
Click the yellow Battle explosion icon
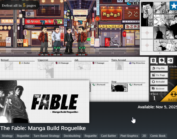[x=173, y=94]
